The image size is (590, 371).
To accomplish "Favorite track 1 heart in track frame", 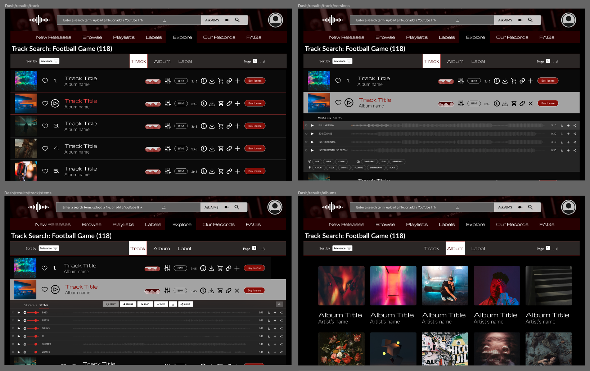I will 45,81.
